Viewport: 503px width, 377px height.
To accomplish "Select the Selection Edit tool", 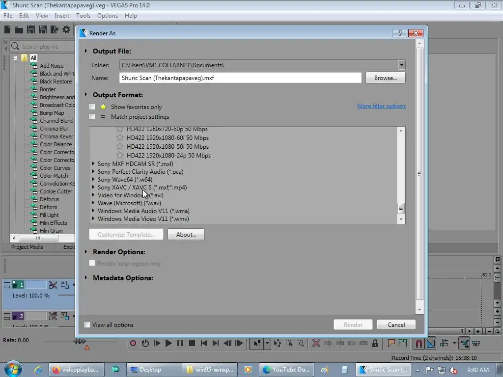I will click(289, 343).
